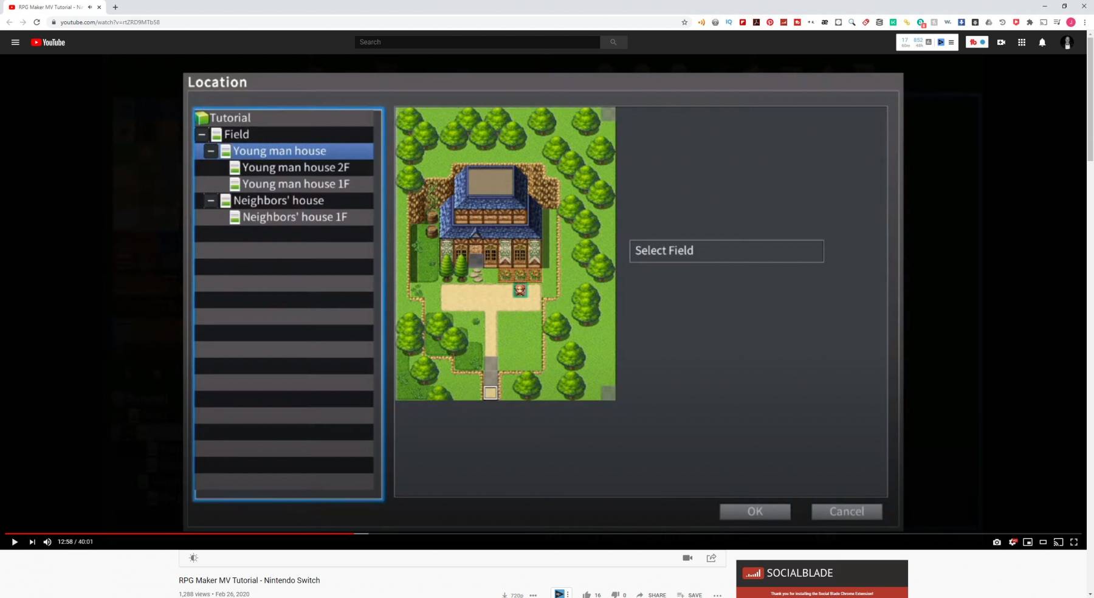
Task: Open the YouTube account avatar menu
Action: [1067, 42]
